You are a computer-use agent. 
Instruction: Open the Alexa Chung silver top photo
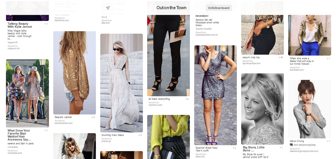click(x=310, y=109)
